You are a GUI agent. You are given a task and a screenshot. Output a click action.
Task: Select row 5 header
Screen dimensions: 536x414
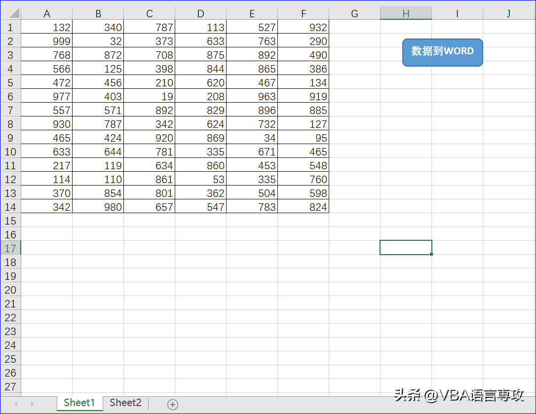click(10, 82)
